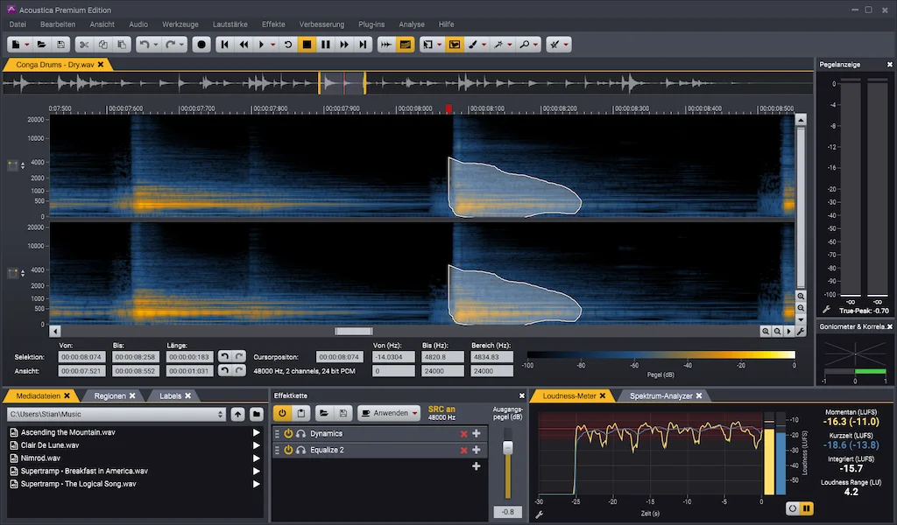897x525 pixels.
Task: Remove the Equalize 2 effect with red X
Action: 464,450
